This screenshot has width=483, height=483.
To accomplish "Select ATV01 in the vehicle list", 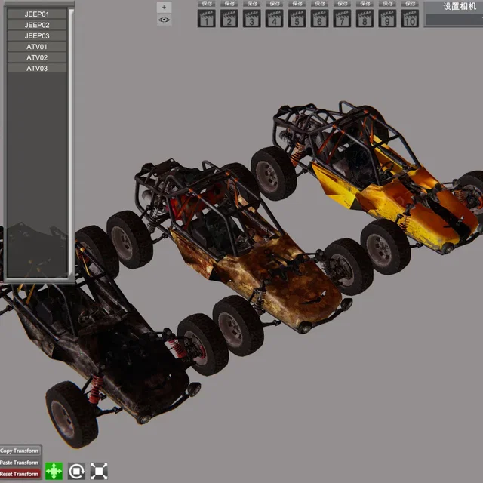I will pos(37,47).
